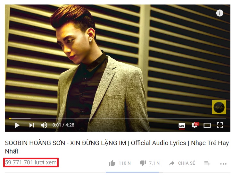
Task: Mute the video volume speaker icon
Action: (44, 125)
